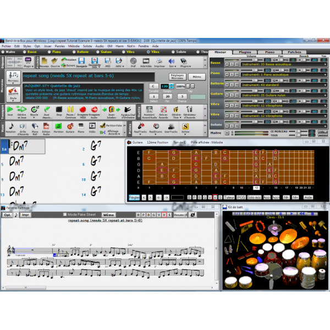Click the green Partition view icon
The image size is (330, 330).
[58, 126]
